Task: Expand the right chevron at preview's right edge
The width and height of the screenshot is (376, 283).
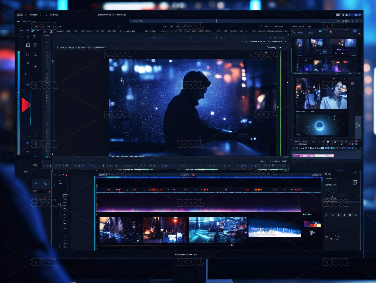Action: [278, 107]
